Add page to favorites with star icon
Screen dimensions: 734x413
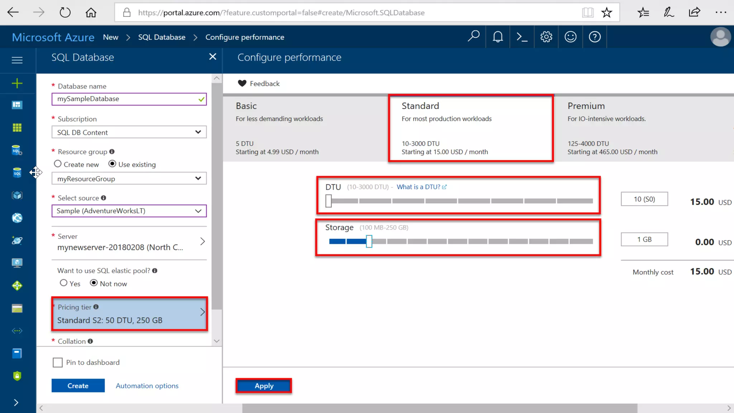coord(607,13)
